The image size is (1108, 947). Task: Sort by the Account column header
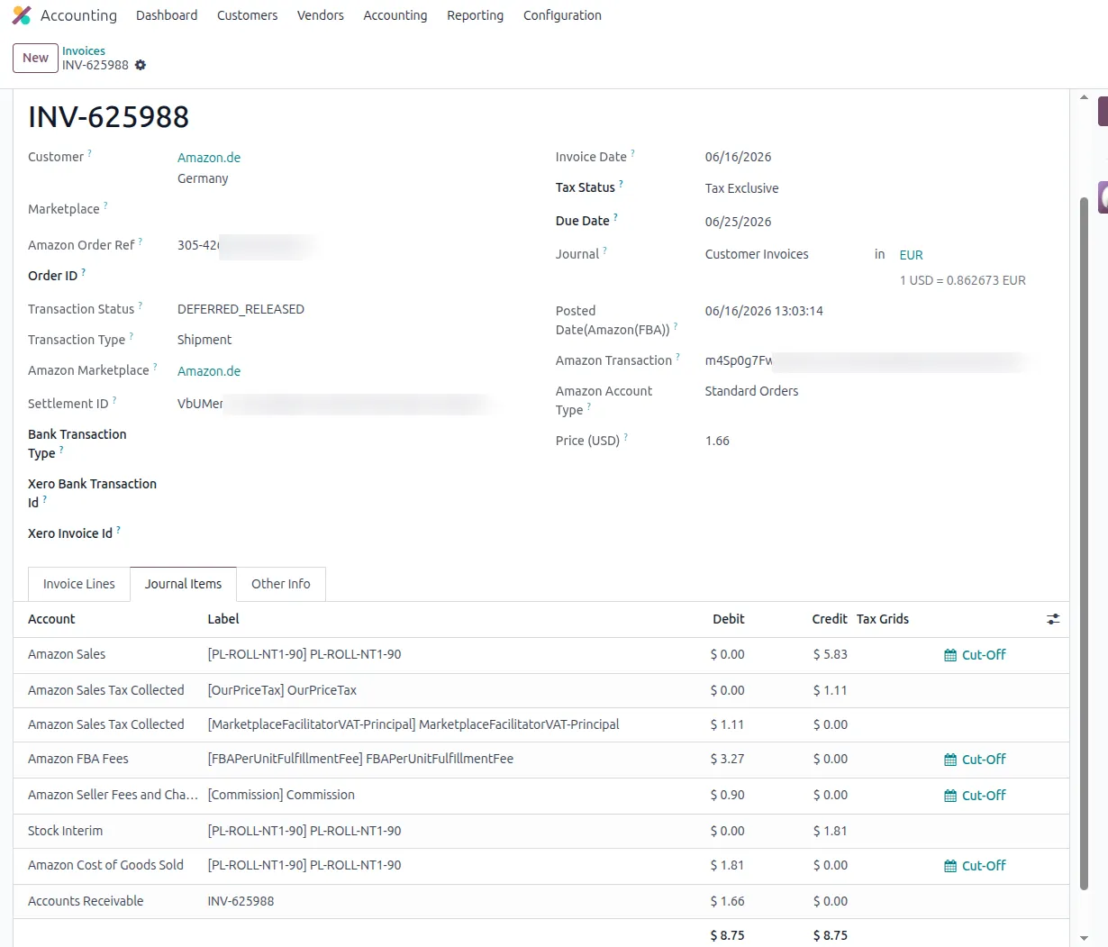click(51, 619)
